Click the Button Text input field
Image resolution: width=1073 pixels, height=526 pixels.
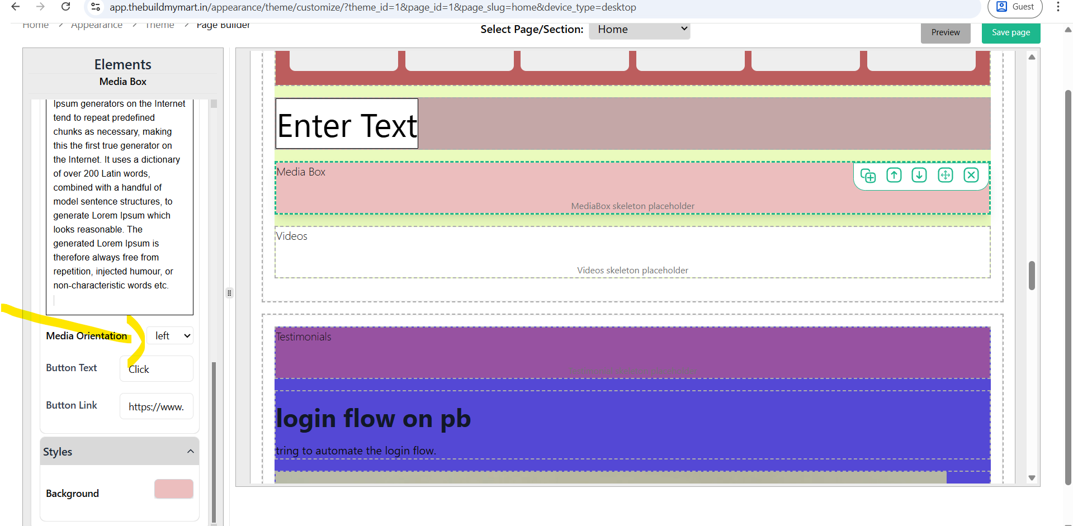157,369
